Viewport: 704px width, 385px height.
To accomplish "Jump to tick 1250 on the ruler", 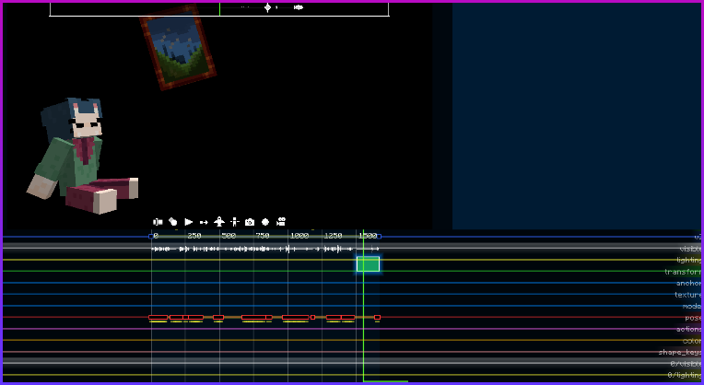I will click(x=334, y=236).
